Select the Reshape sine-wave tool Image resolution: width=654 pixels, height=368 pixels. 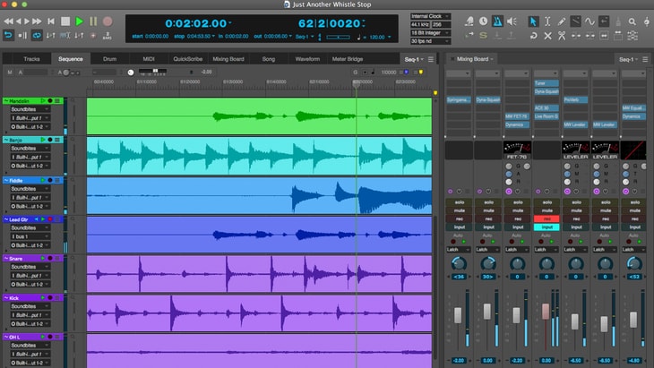tap(589, 21)
